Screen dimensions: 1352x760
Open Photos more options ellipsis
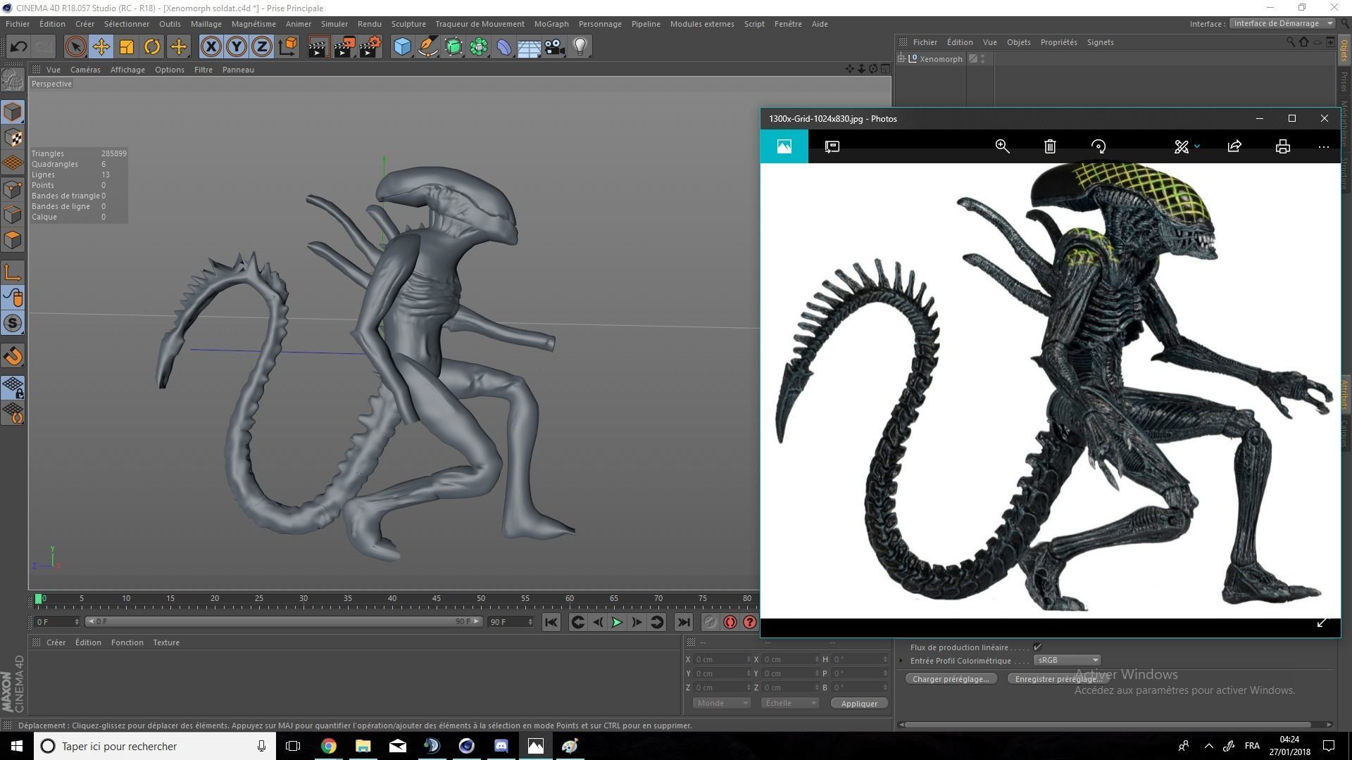[x=1323, y=146]
